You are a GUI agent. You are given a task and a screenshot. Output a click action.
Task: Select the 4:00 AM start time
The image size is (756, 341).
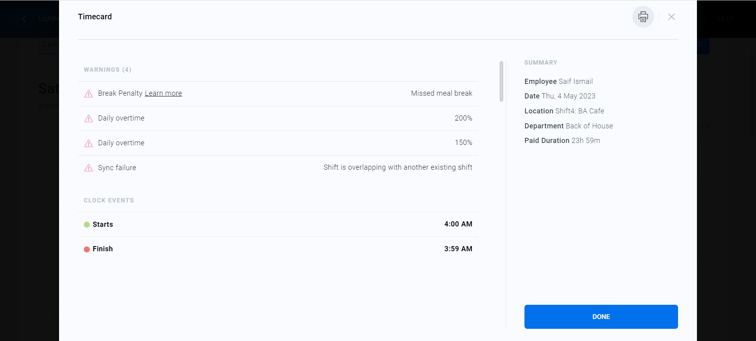coord(458,224)
